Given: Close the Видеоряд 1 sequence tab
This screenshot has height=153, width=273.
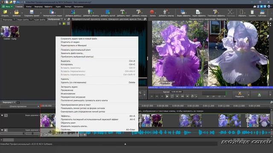Looking at the screenshot, I should point(15,102).
